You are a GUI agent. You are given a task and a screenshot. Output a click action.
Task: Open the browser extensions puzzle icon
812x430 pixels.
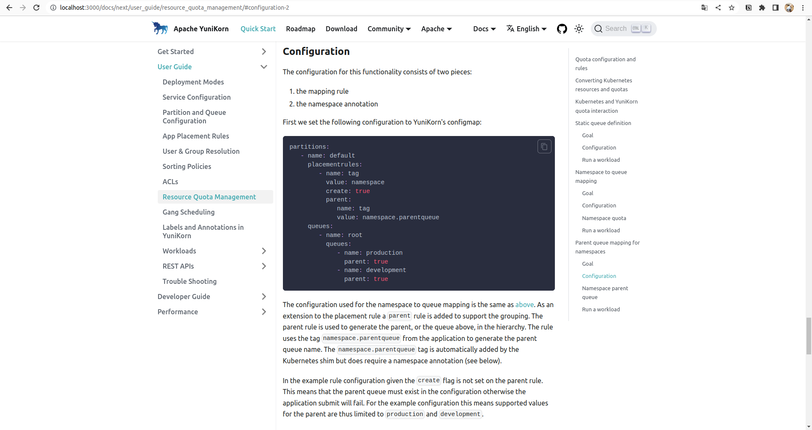tap(762, 8)
